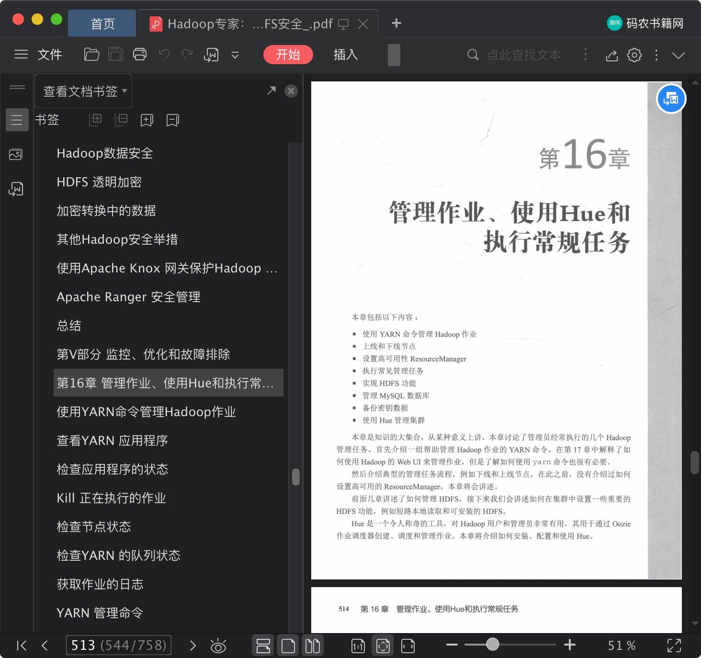The width and height of the screenshot is (701, 658).
Task: Open the hamburger main menu icon
Action: point(21,55)
